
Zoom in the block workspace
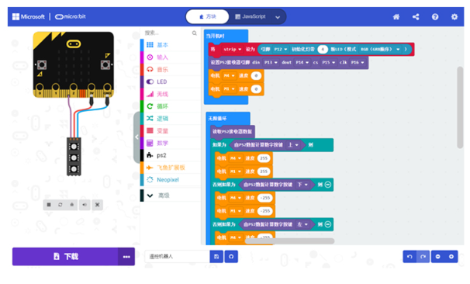[451, 256]
